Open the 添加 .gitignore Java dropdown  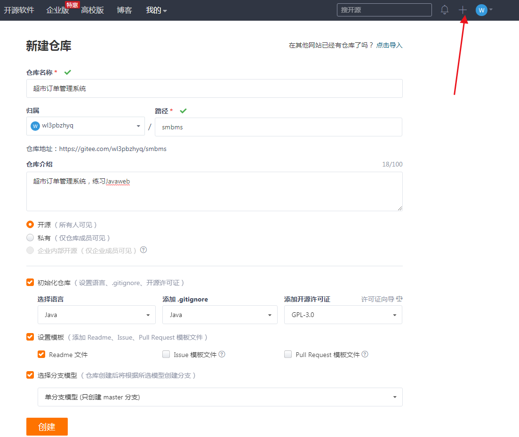tap(220, 315)
